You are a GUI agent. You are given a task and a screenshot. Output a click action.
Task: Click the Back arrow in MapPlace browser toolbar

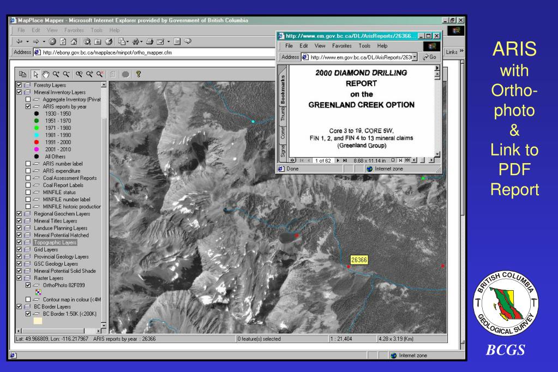(19, 41)
